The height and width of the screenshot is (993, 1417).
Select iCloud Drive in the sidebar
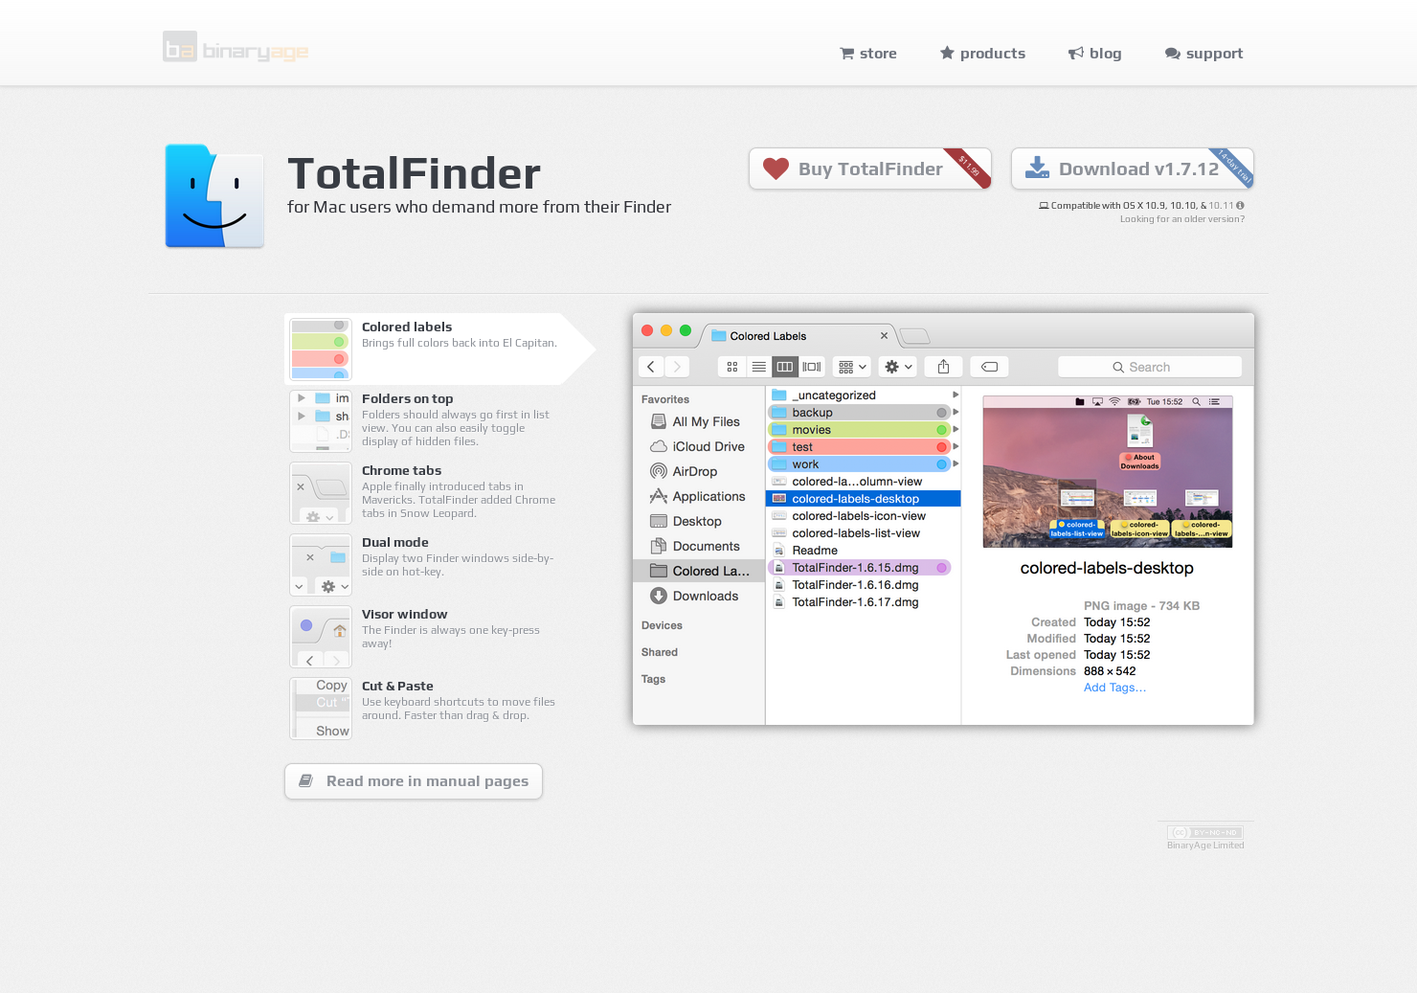(x=707, y=446)
